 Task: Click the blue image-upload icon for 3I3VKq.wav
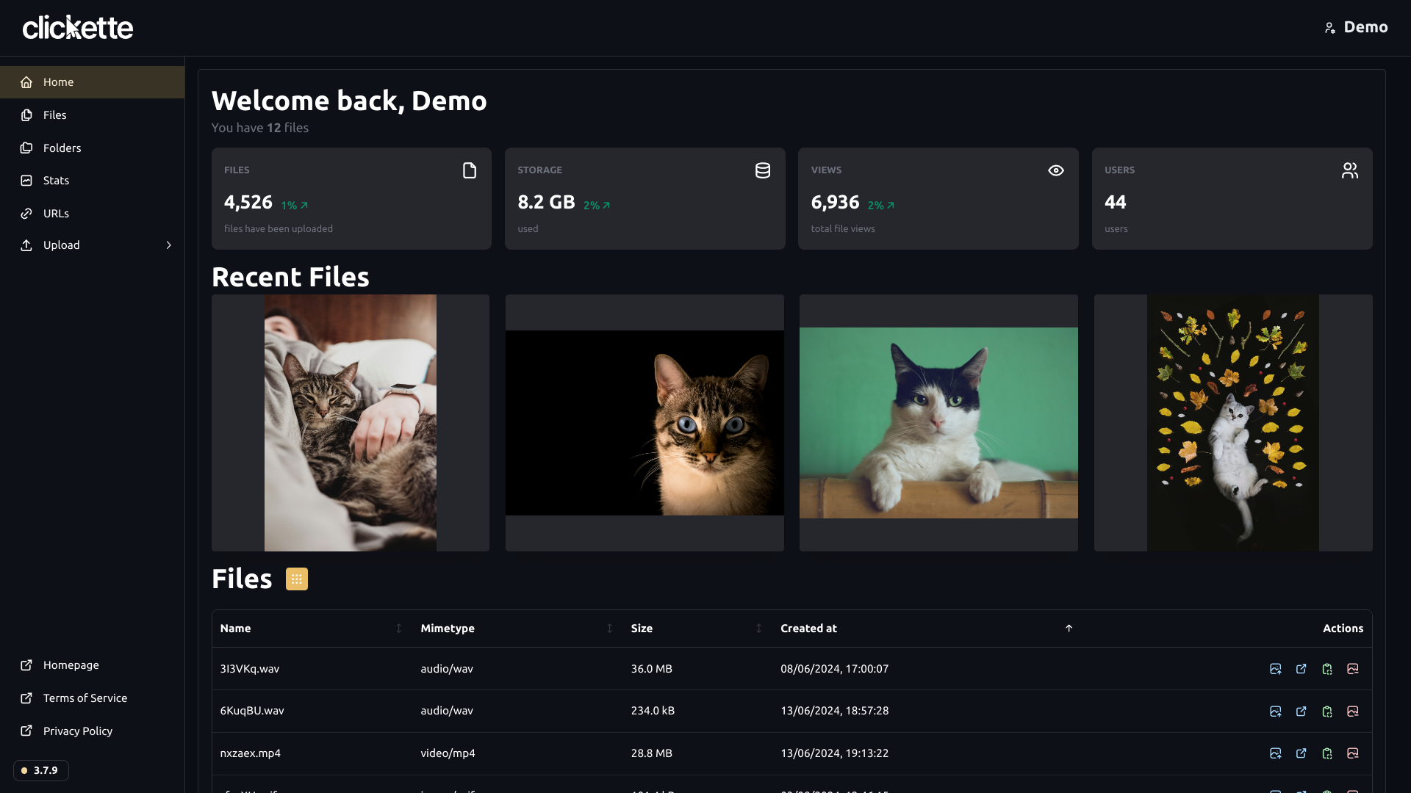(x=1275, y=669)
